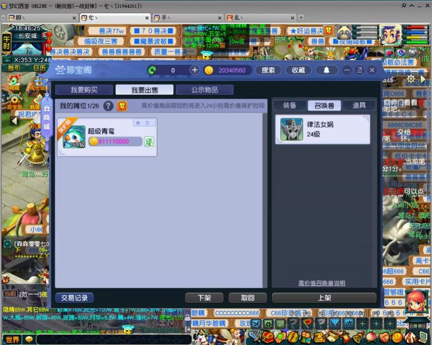Open the 收藏 favorites button

(298, 70)
